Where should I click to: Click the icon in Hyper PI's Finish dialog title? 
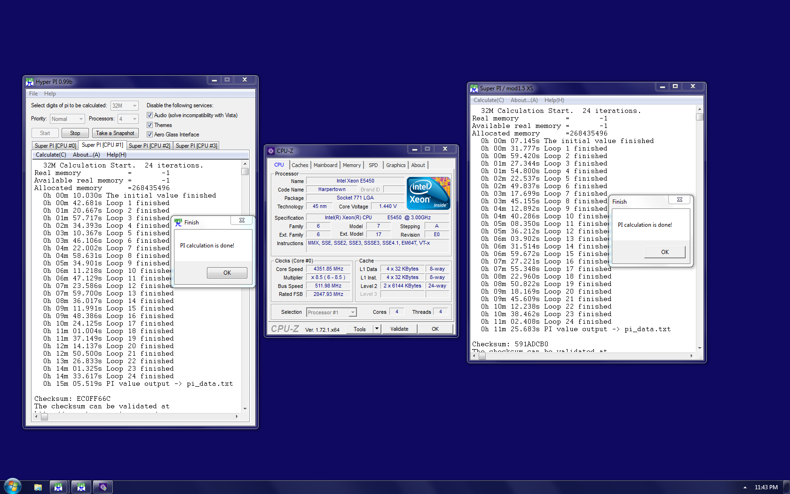coord(178,222)
